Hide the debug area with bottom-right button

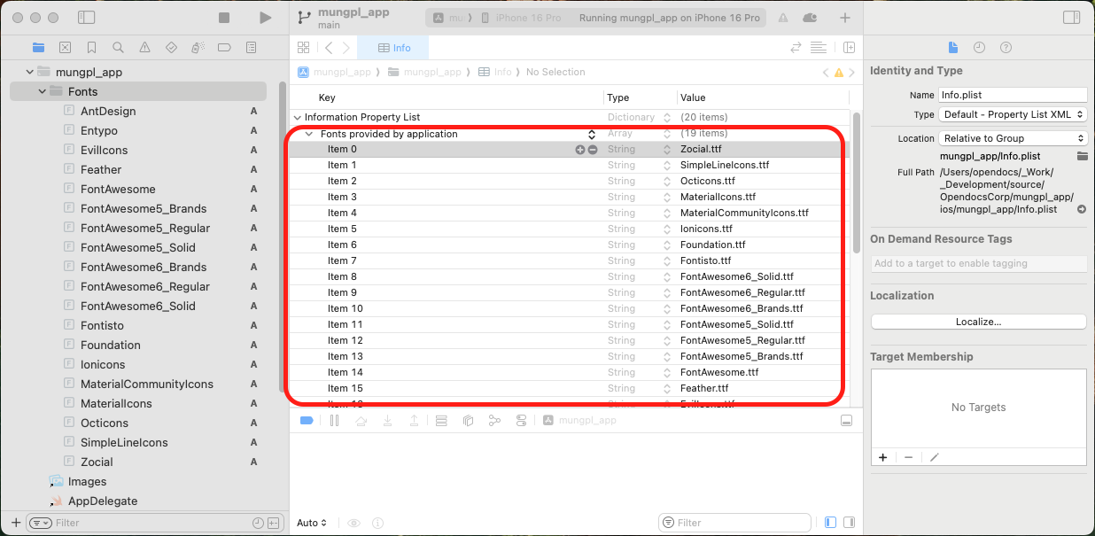[x=846, y=421]
